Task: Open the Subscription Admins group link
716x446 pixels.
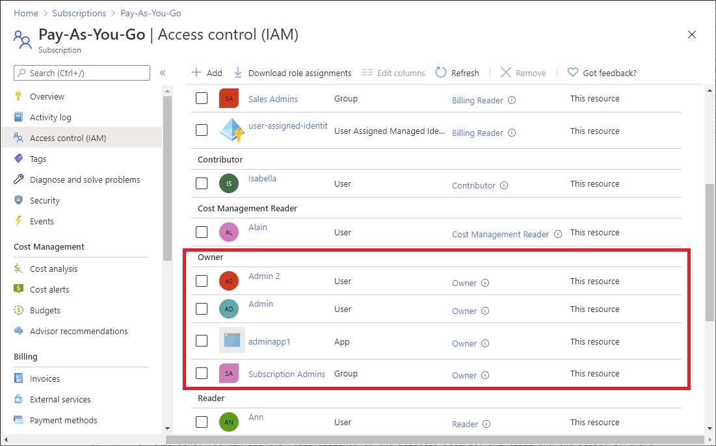Action: [286, 374]
